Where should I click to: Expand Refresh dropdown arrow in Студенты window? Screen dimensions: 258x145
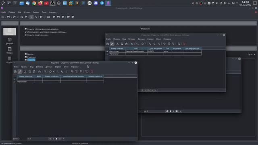(146, 44)
